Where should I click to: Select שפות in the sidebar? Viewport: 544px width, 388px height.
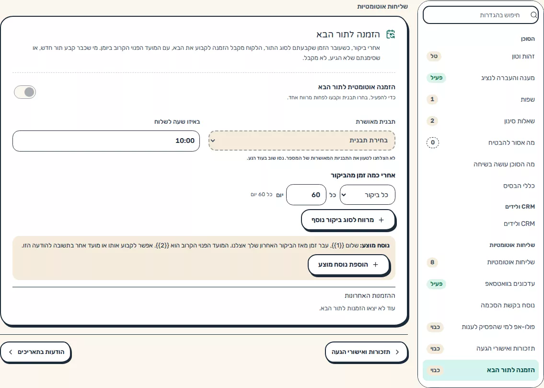481,100
